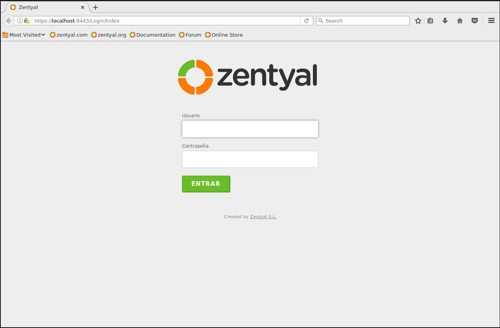Open a new tab with plus button
Screen dimensions: 500x328
95,7
